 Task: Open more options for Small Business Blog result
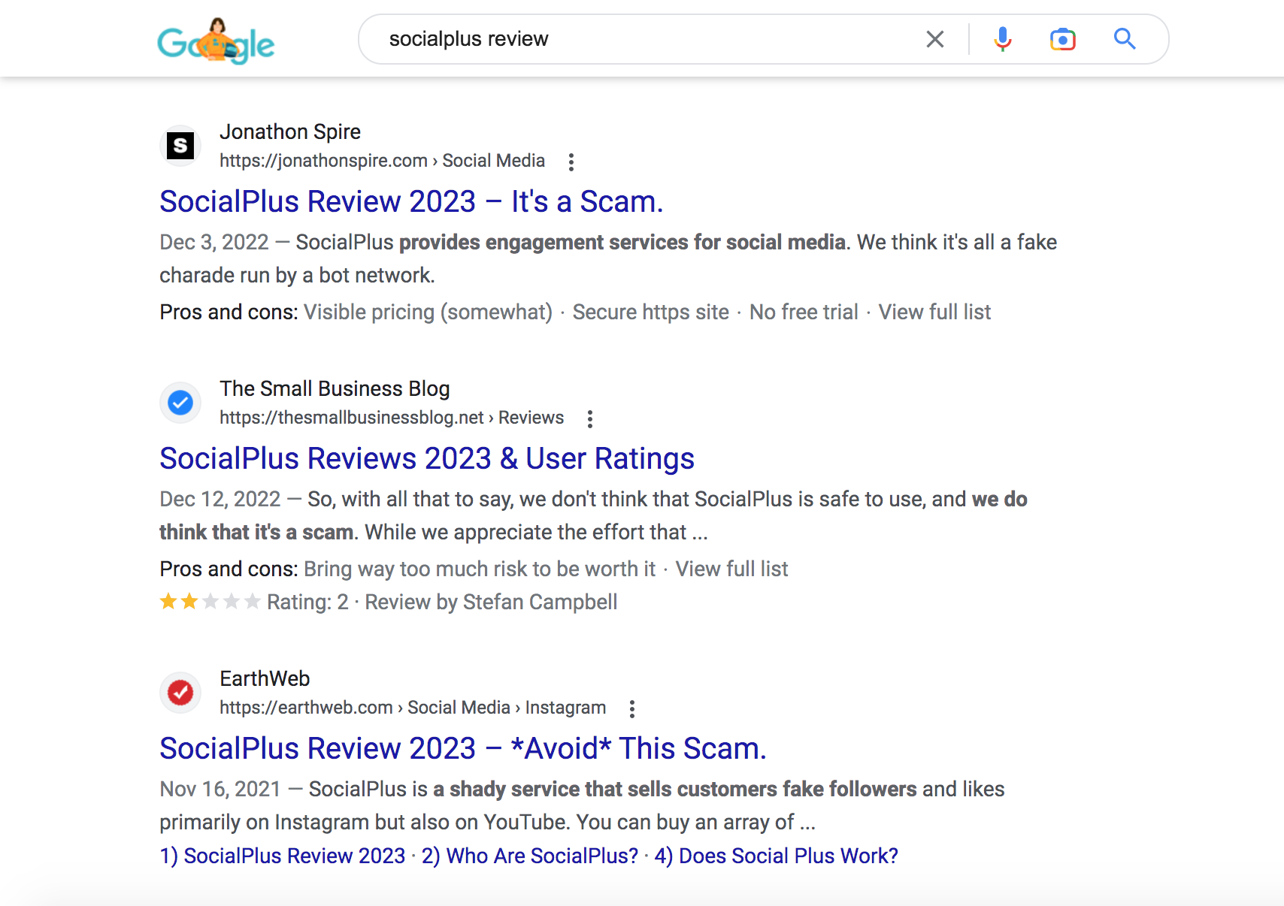(590, 418)
